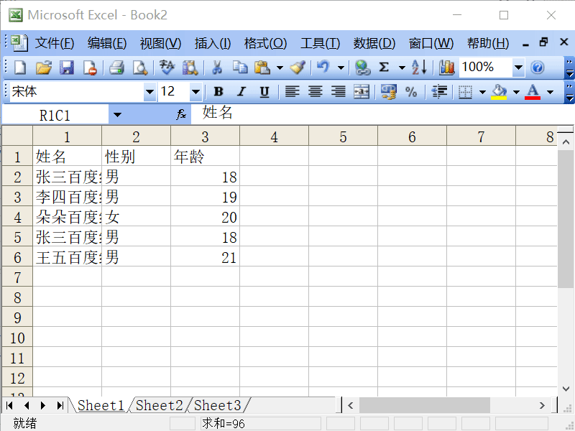Copy selection using the Copy icon
This screenshot has width=575, height=431.
[241, 67]
